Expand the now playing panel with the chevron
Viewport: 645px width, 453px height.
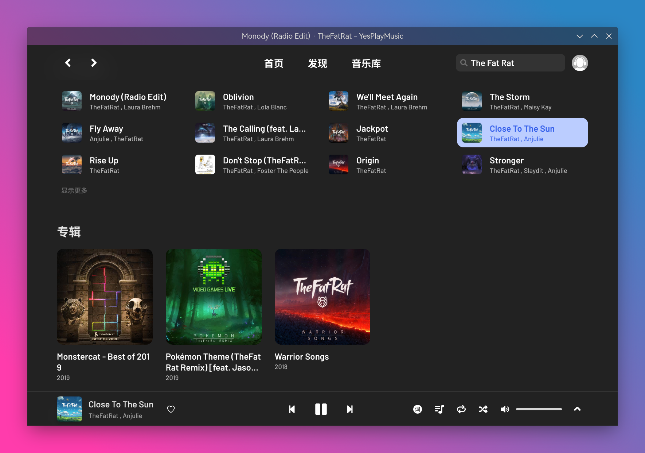[x=577, y=409]
